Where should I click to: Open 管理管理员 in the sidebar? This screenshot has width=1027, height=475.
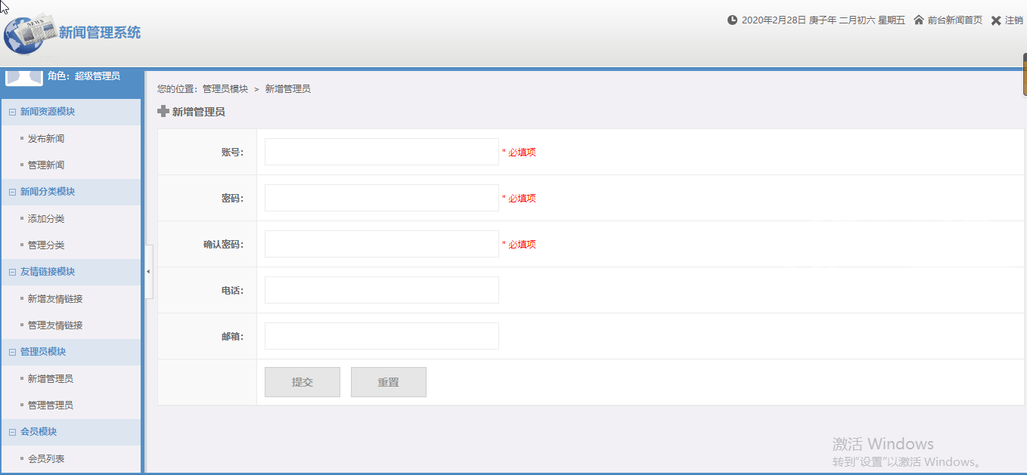pos(51,406)
